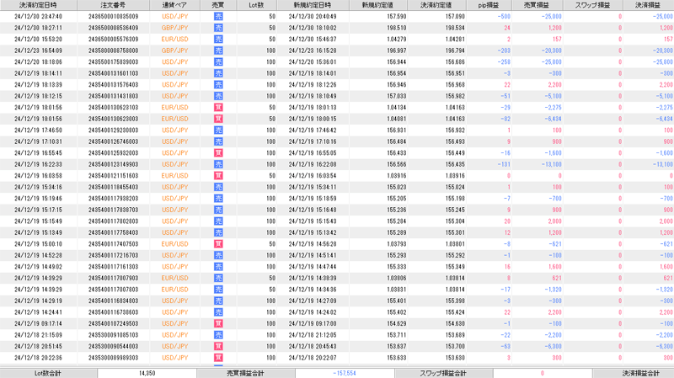Click the -63 pip loss cell

point(505,347)
